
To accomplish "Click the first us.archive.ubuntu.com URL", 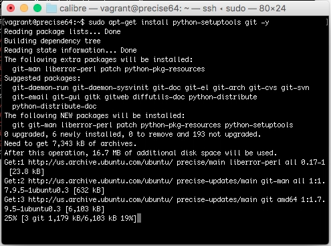I will pyautogui.click(x=100, y=162).
